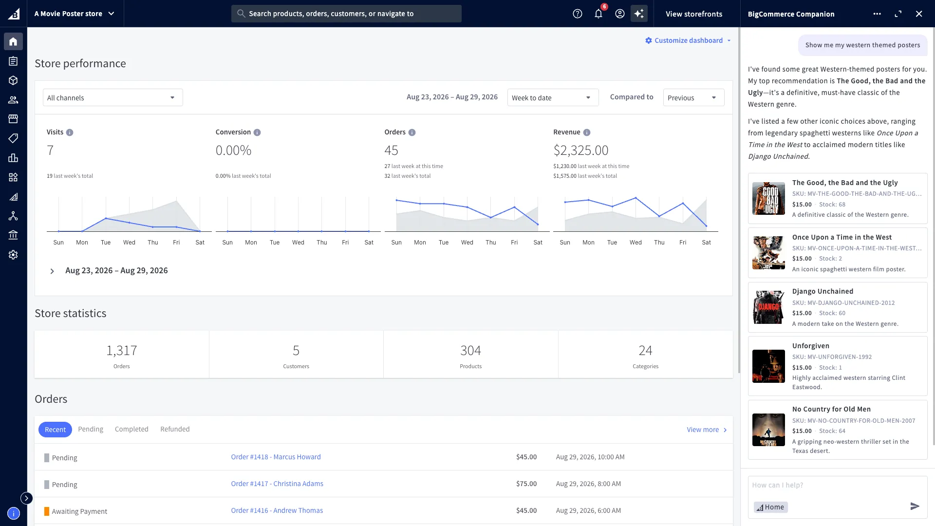Expand the Aug 23 – Aug 29 date row
The height and width of the screenshot is (526, 935).
point(52,271)
